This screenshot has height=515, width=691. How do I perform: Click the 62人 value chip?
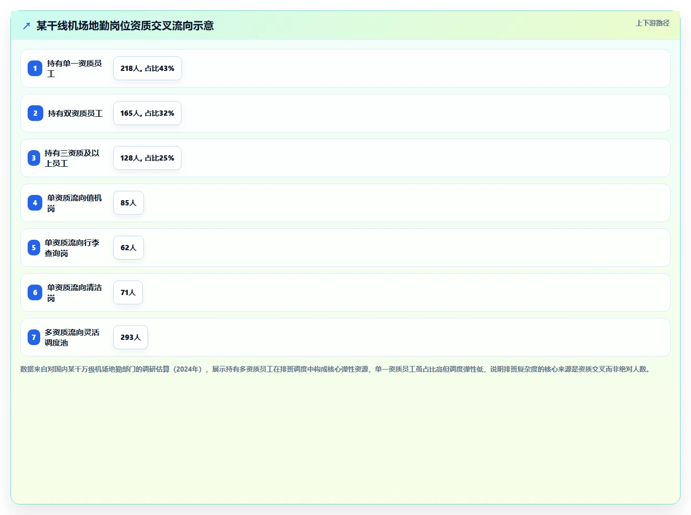(x=128, y=248)
